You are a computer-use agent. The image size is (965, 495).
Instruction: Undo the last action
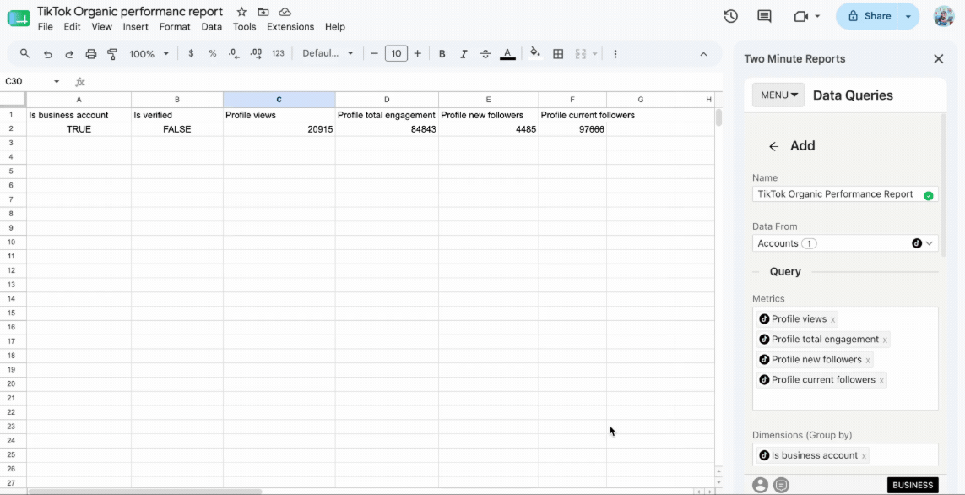(47, 54)
